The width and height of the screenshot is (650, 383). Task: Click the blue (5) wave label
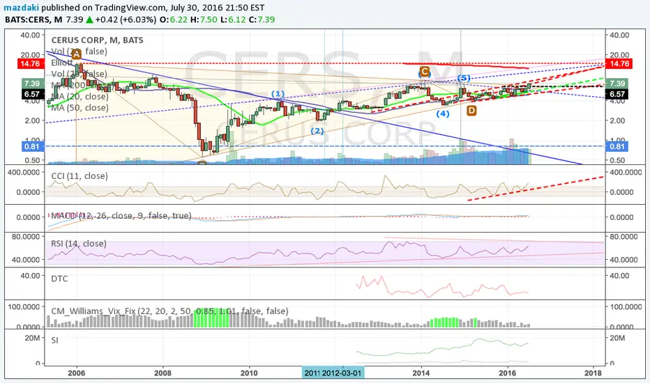464,78
